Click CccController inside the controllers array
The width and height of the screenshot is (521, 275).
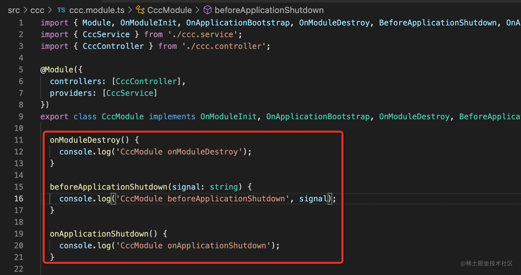146,81
